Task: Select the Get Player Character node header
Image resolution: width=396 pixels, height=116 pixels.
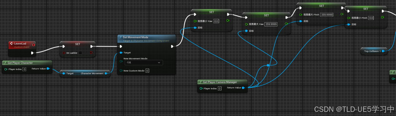Action: pos(27,63)
